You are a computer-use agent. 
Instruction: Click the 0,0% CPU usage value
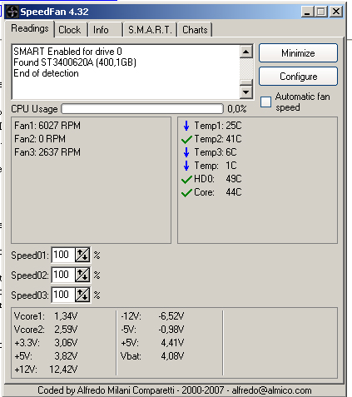pyautogui.click(x=237, y=109)
